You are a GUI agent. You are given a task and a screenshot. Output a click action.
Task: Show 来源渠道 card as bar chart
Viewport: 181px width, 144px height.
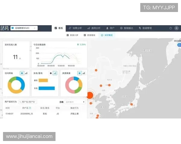pos(84,73)
